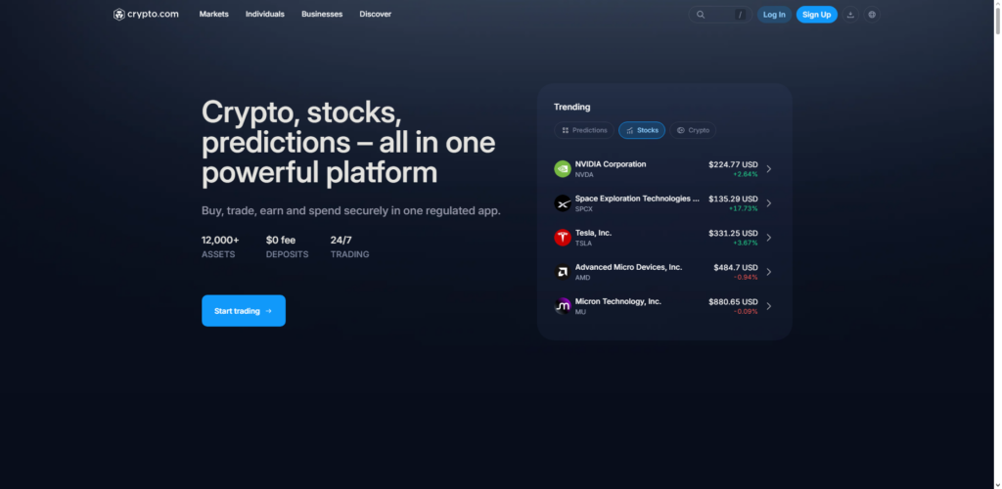Open Micron Technology row chevron
Screen dimensions: 1002x489
[x=769, y=306]
